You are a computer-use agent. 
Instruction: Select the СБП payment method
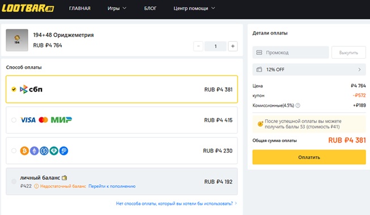click(x=122, y=89)
